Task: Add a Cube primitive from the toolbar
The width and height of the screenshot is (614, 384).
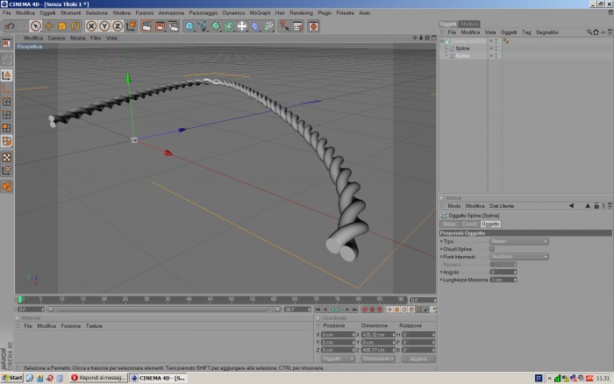Action: pyautogui.click(x=189, y=26)
